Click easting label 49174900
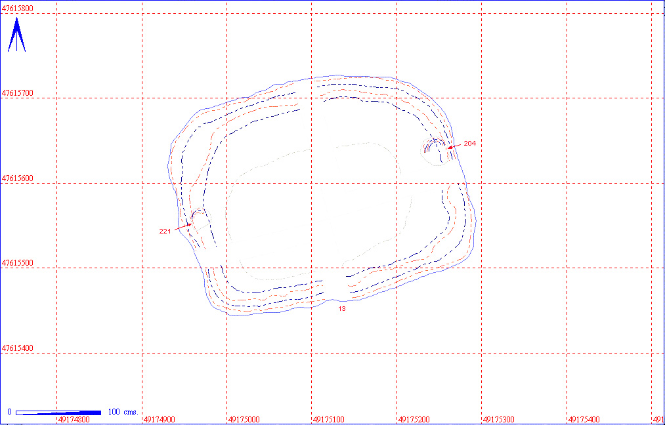665x425 pixels. (x=160, y=420)
